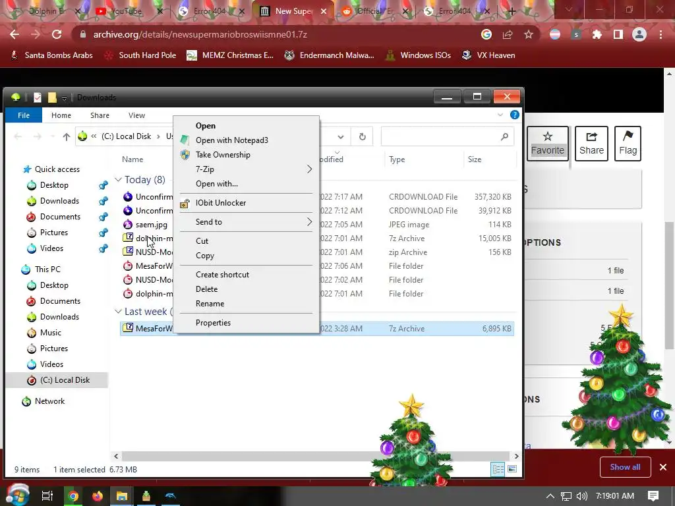Screen dimensions: 675x506
Task: Click the Flag button on archive.org
Action: click(x=628, y=144)
